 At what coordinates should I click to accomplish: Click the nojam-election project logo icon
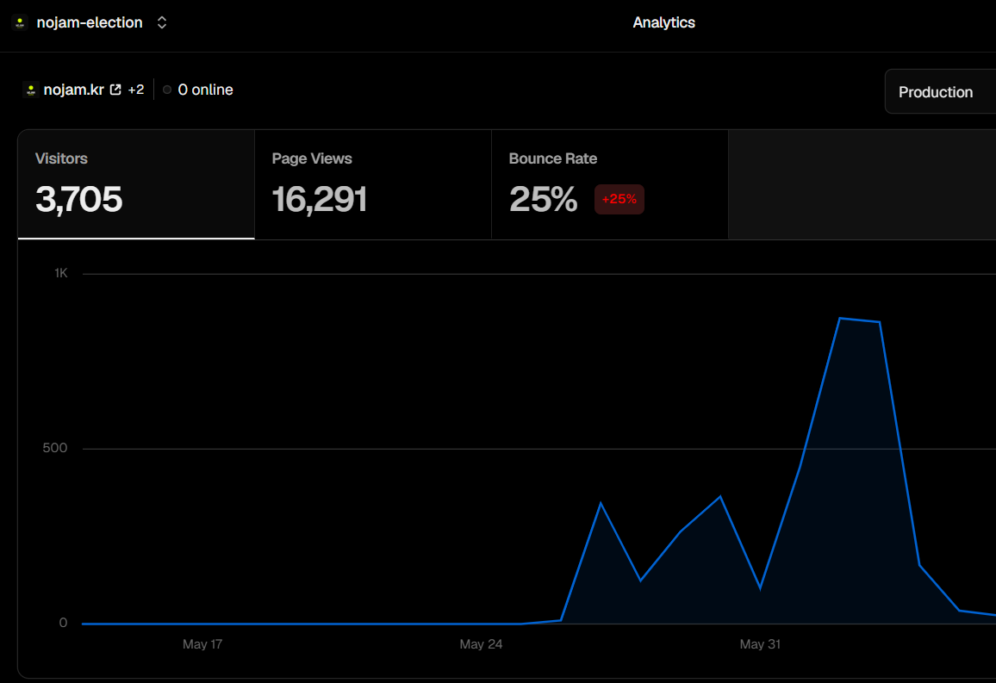point(20,23)
